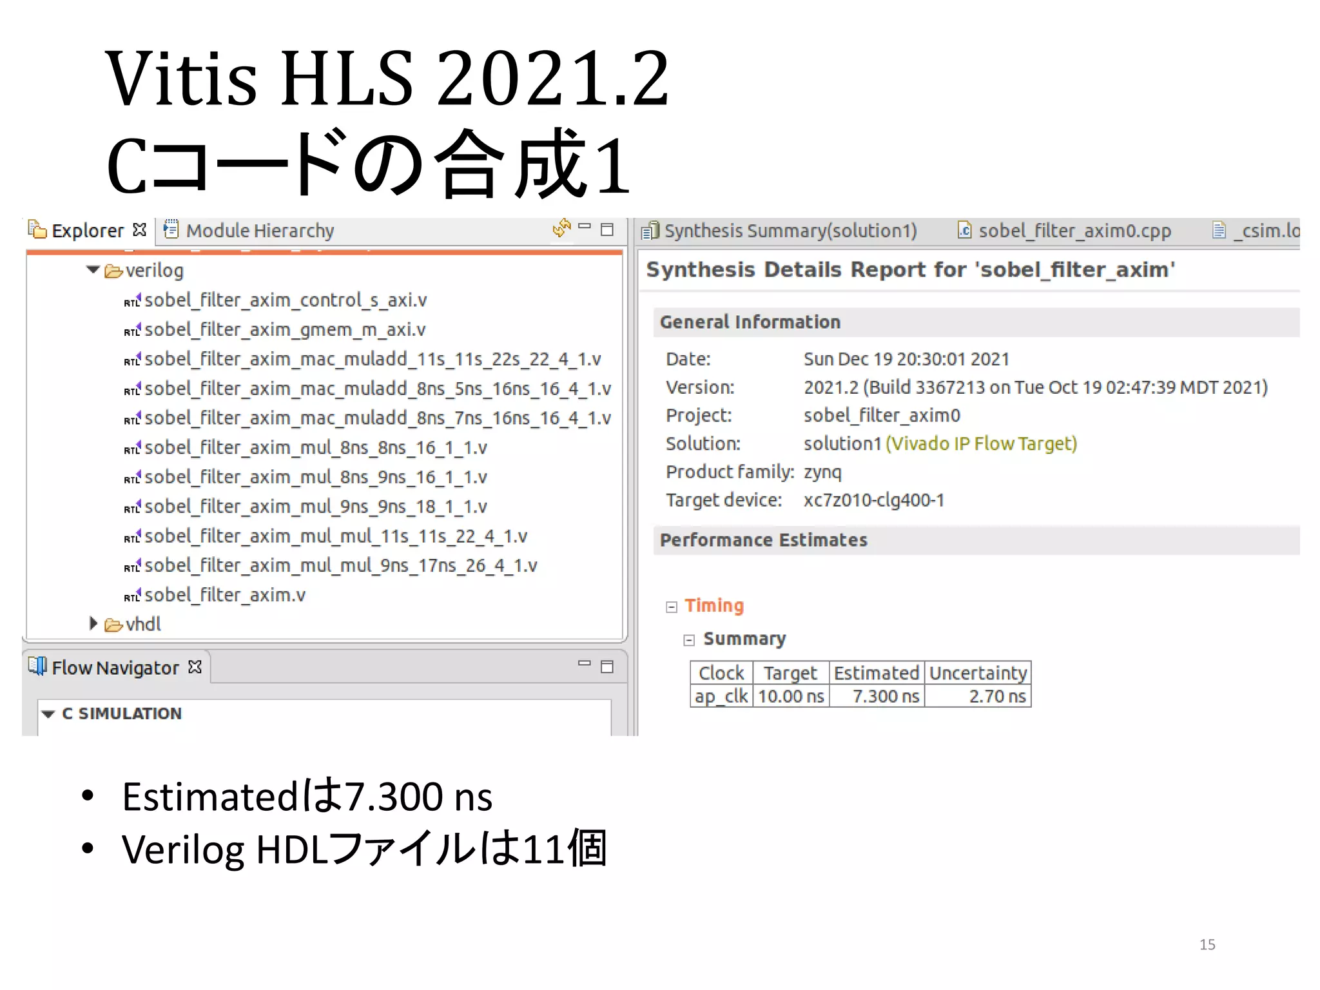
Task: Click the Clock column header
Action: 721,673
